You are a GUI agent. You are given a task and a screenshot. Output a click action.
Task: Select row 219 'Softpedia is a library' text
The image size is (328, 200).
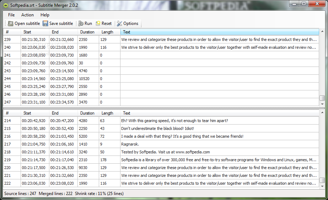(x=219, y=160)
